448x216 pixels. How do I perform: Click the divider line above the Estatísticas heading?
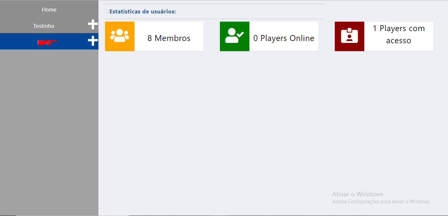point(214,4)
